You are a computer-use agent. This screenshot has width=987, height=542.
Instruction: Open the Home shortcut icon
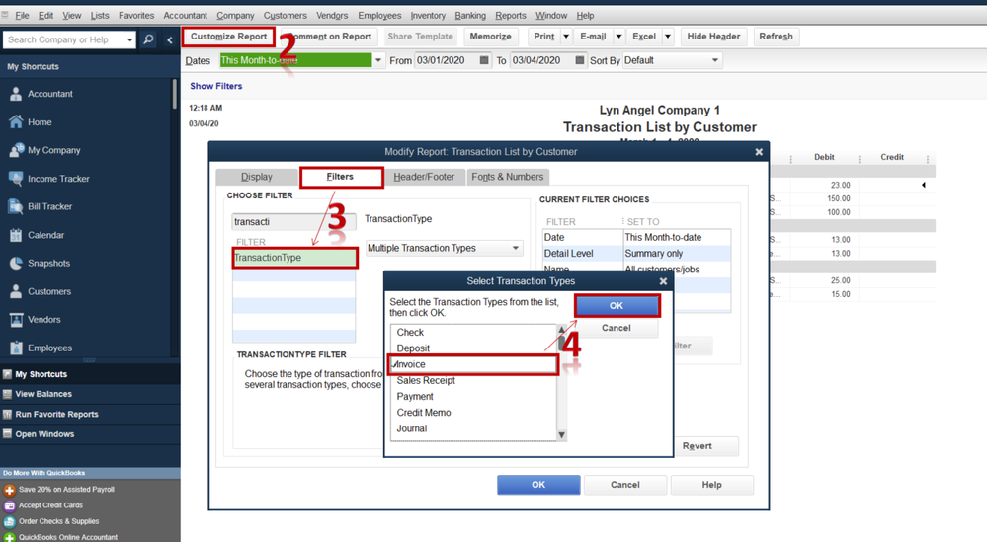[16, 122]
